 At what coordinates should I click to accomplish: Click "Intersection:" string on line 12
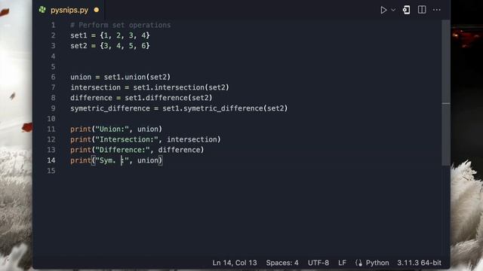pyautogui.click(x=127, y=139)
